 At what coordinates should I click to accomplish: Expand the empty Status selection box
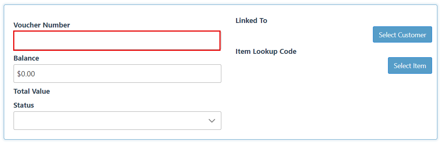click(x=117, y=121)
